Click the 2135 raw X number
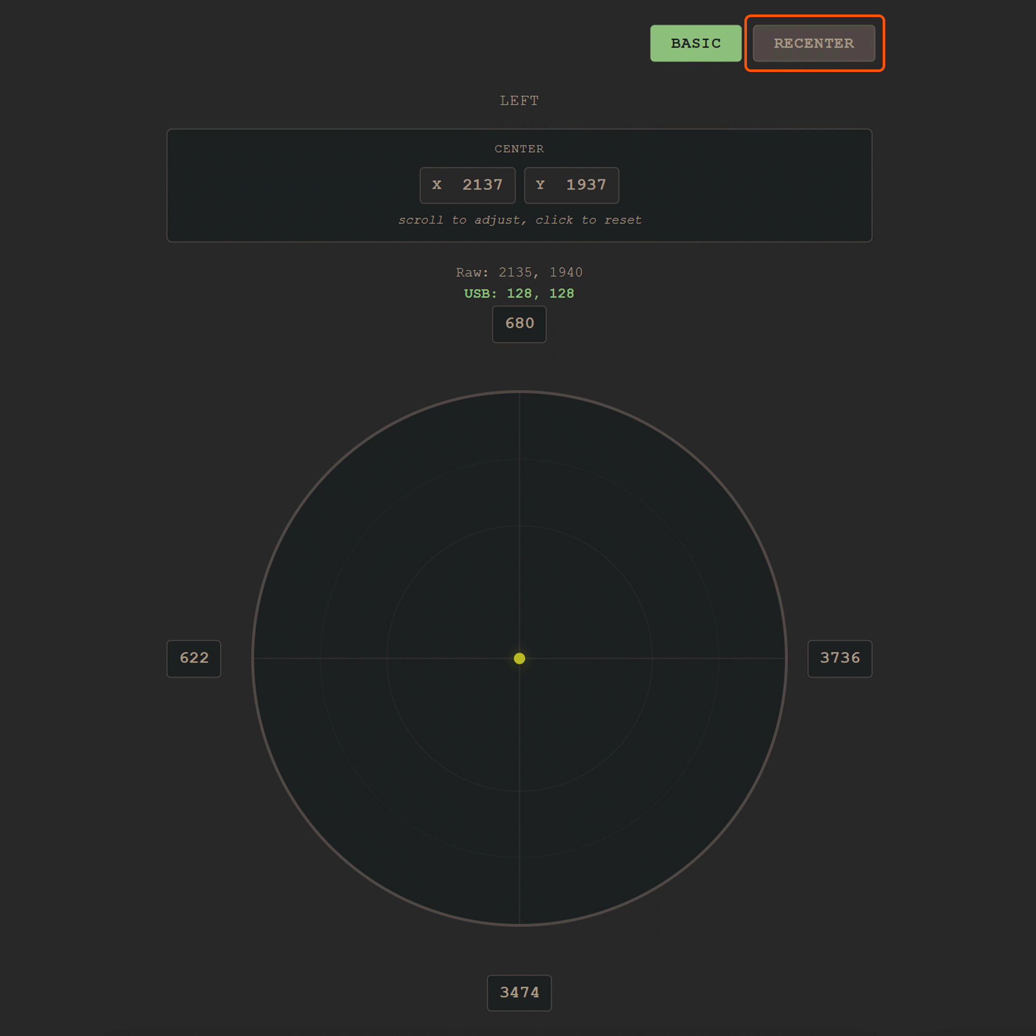The image size is (1036, 1036). [x=515, y=272]
